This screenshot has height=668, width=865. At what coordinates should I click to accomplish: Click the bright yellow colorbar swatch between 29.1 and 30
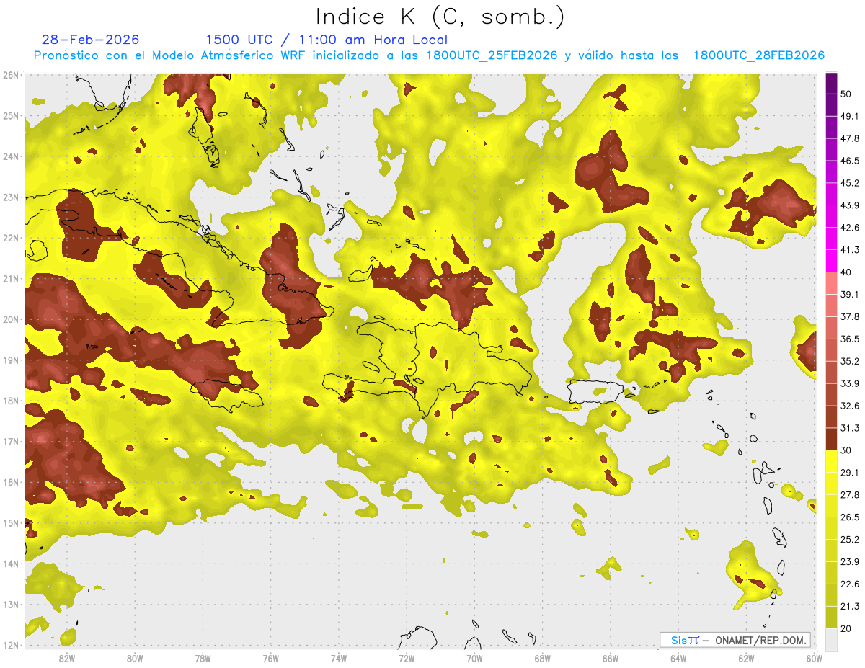831,461
